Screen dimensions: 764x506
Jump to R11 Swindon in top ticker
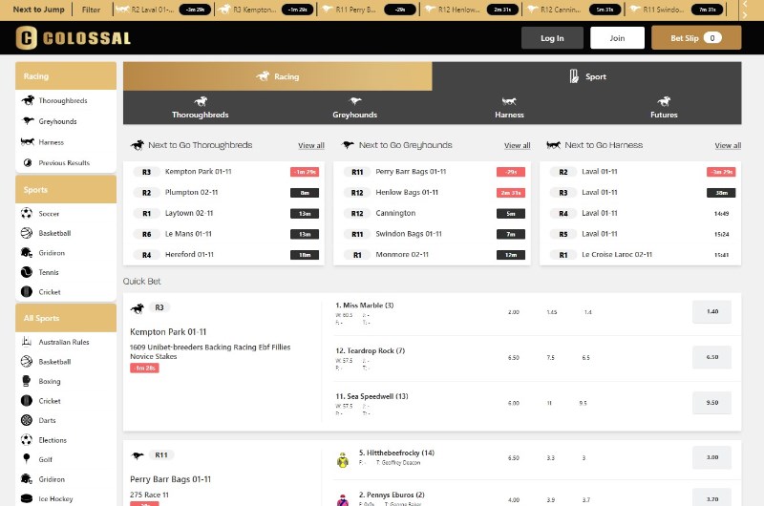click(676, 10)
